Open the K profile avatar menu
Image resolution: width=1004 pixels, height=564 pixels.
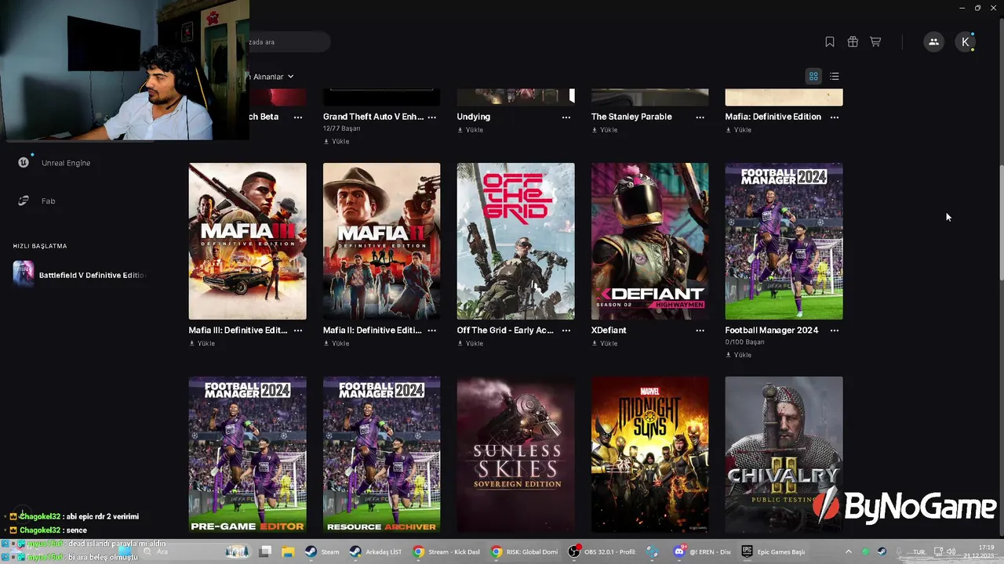coord(966,42)
